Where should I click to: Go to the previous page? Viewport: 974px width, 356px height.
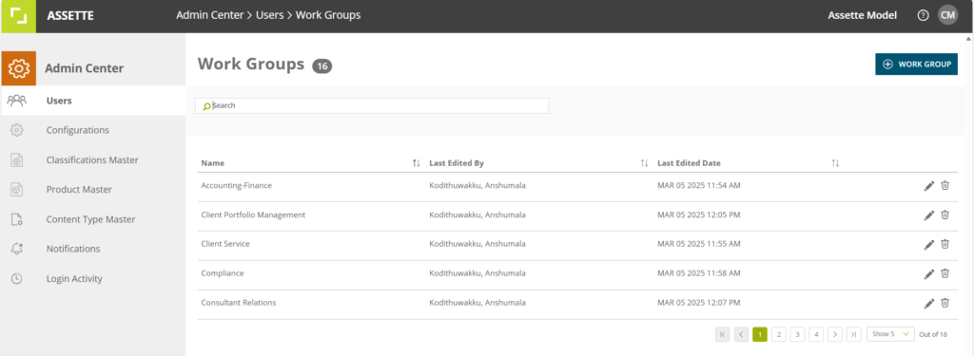(741, 334)
